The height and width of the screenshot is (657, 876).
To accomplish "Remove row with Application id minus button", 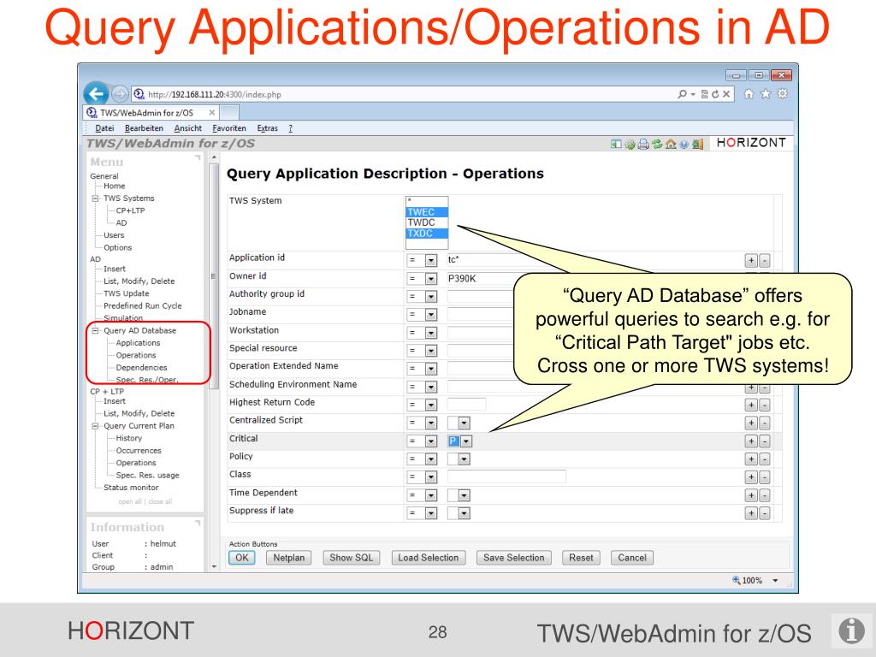I will [x=764, y=260].
